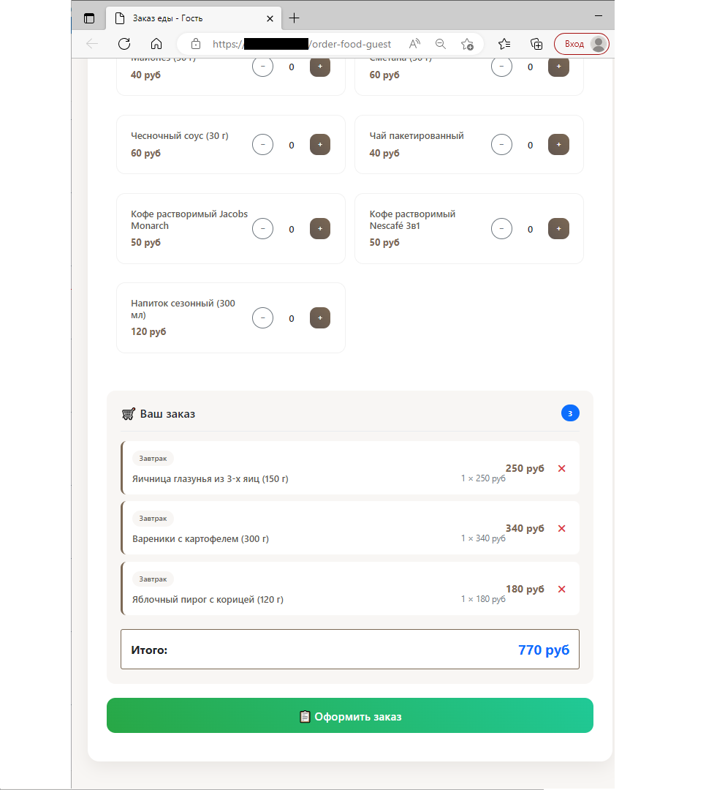Open browser collections
Image resolution: width=706 pixels, height=790 pixels.
pos(536,44)
